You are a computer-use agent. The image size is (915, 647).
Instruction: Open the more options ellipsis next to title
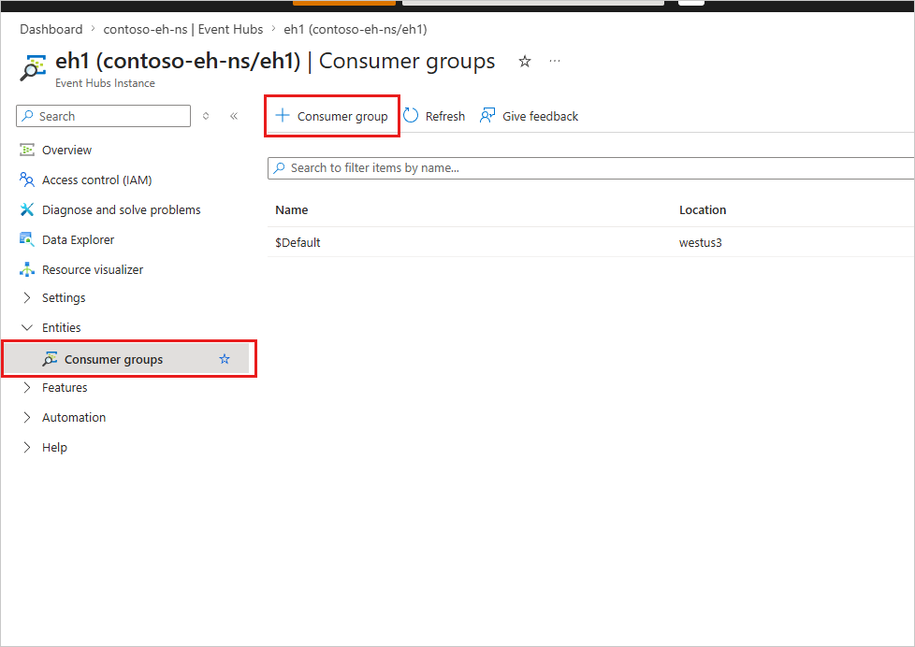click(x=555, y=61)
